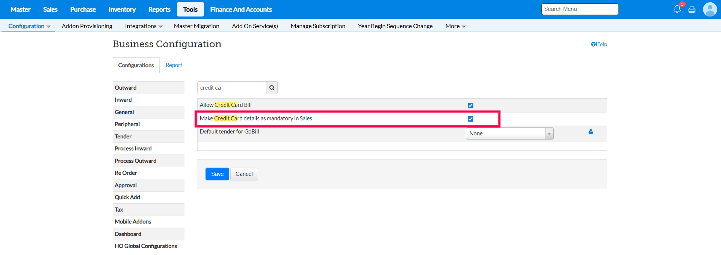Screen dimensions: 721x255
Task: Open the user profile avatar
Action: pyautogui.click(x=710, y=9)
